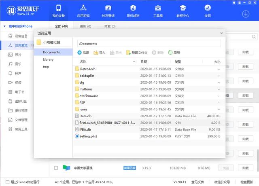Switch to the 全部 (49) tab
Image resolution: width=259 pixels, height=186 pixels.
tap(61, 26)
